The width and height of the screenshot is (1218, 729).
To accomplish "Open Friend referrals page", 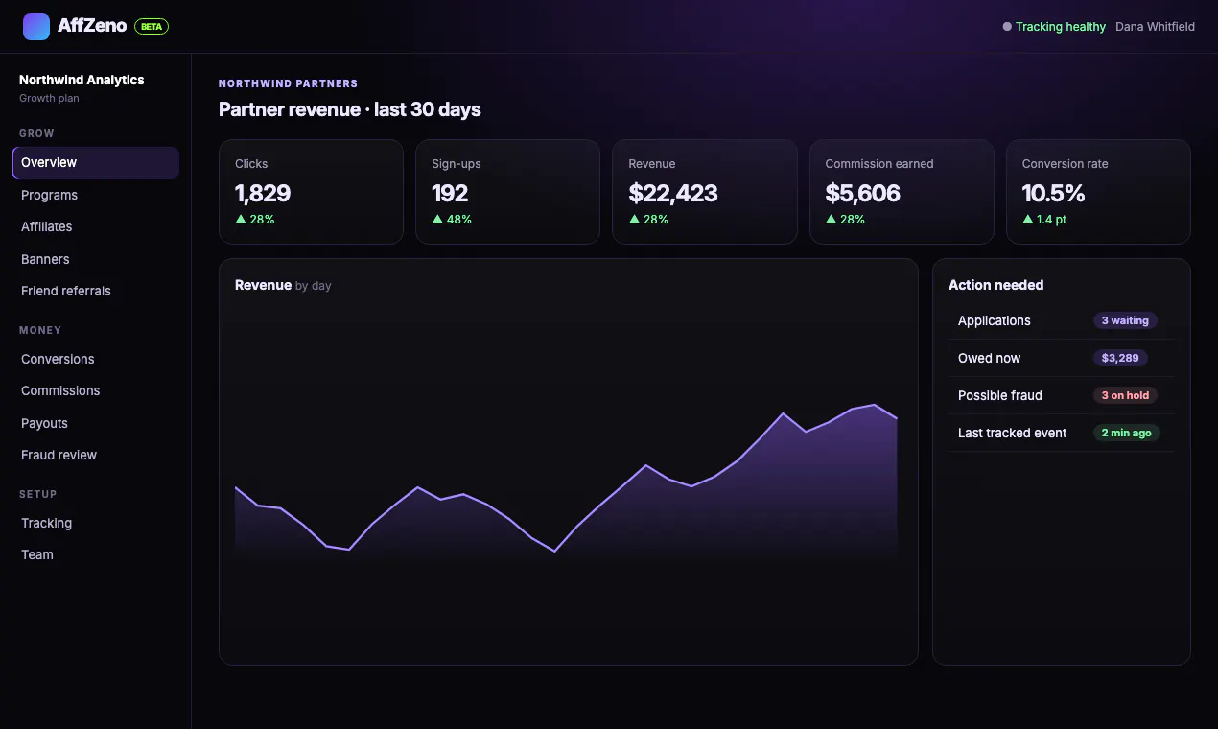I will [95, 291].
